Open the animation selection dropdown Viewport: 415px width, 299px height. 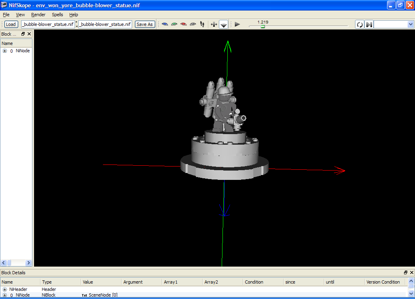pyautogui.click(x=411, y=24)
